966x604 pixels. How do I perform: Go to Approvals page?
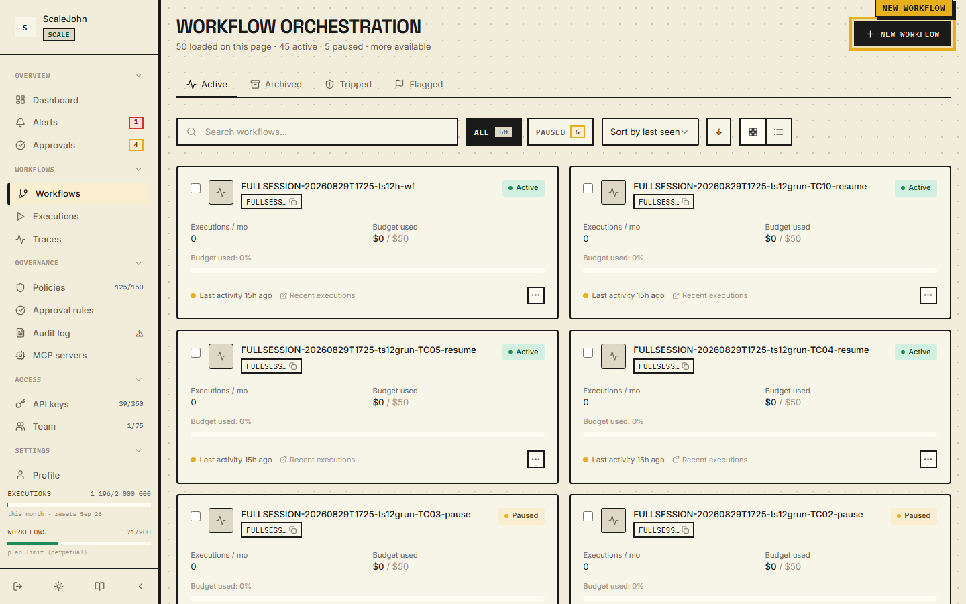point(79,145)
